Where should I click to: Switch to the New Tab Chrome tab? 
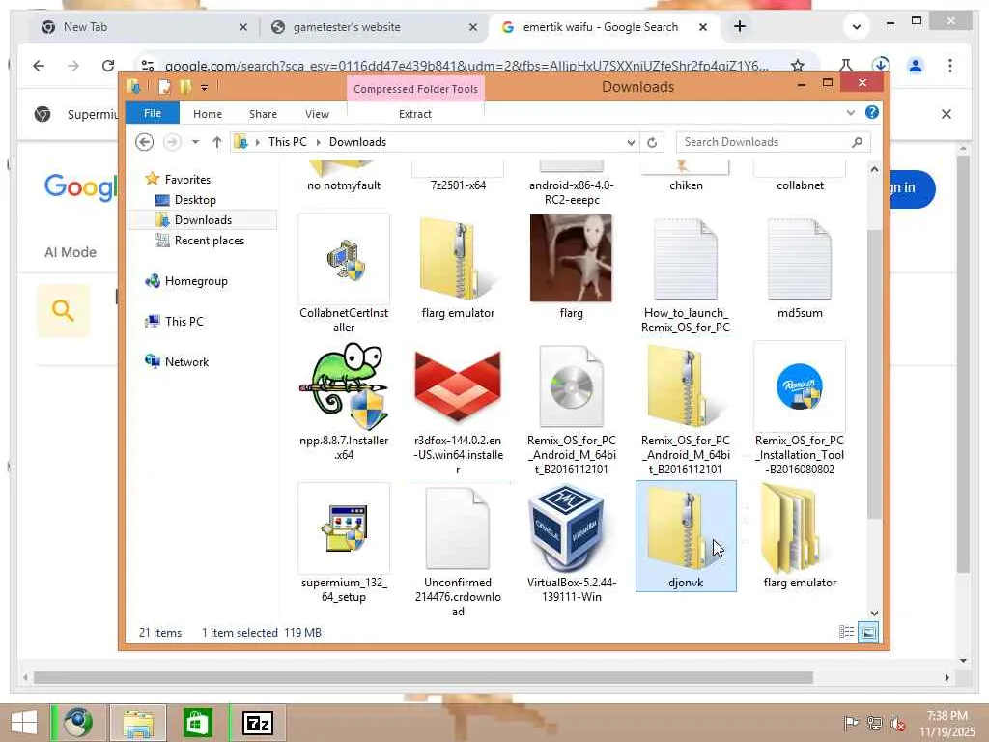coord(145,27)
